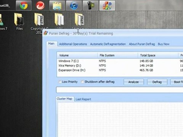
Task: Launch iTunes from the taskbar
Action: (74, 5)
